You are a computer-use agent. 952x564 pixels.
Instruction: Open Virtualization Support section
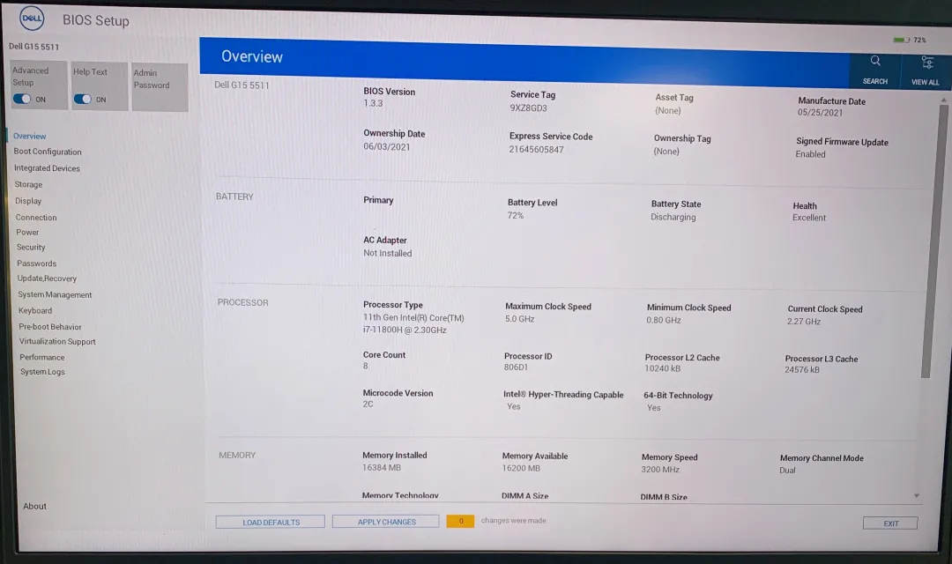57,342
